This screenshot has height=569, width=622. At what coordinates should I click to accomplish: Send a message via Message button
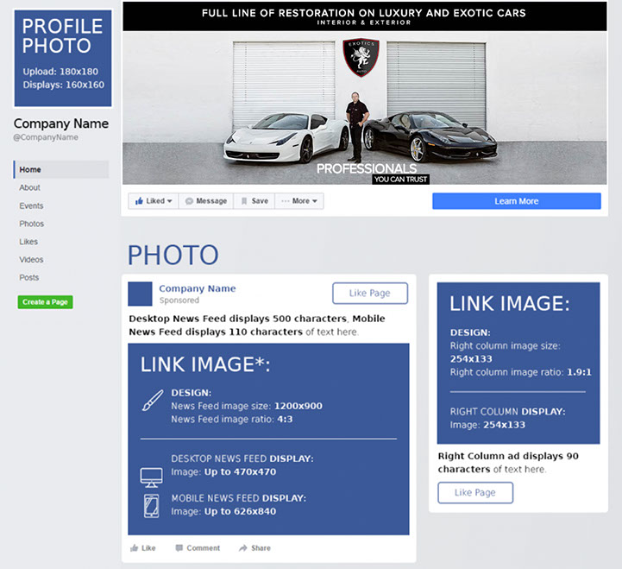pyautogui.click(x=206, y=201)
